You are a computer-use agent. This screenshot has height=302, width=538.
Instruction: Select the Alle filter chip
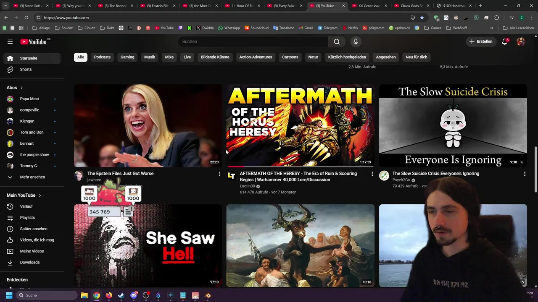point(80,57)
